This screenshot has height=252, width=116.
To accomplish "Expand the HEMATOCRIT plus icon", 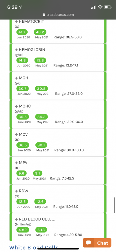I will click(16, 21).
